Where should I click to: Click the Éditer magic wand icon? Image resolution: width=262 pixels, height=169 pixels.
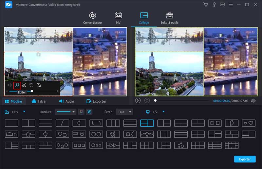tap(17, 85)
